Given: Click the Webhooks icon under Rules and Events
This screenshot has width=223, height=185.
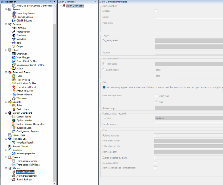Looking at the screenshot, I should (14, 98).
